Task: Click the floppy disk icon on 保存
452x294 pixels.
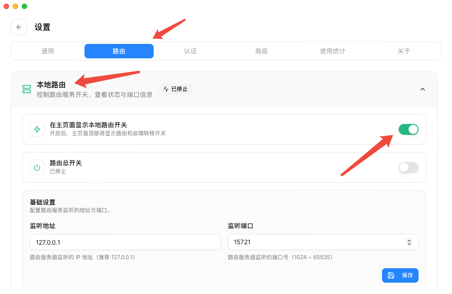Action: coord(391,275)
